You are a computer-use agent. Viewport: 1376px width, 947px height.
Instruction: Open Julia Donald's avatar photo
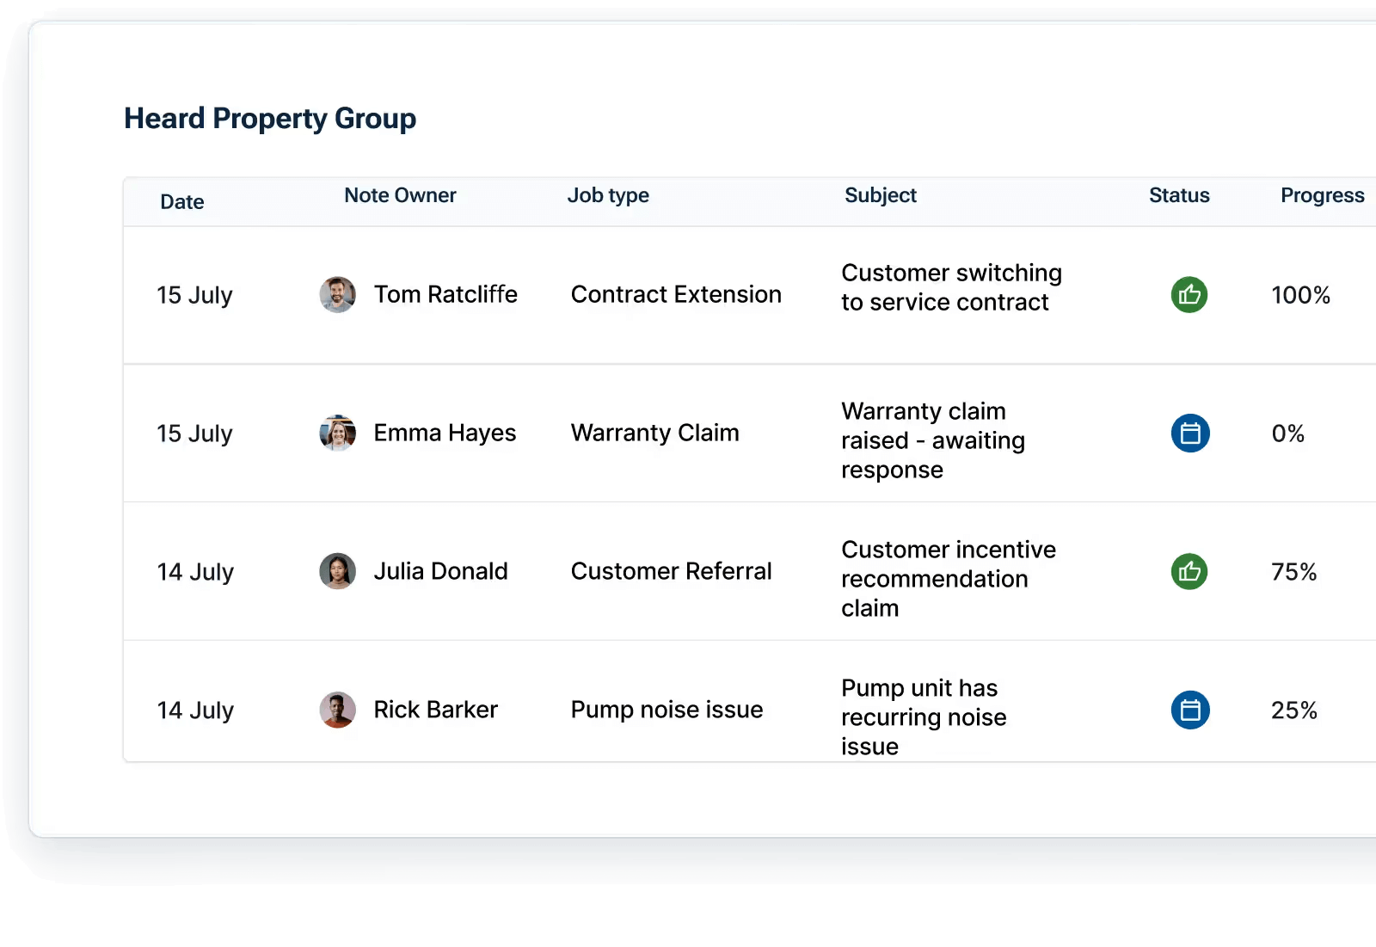tap(338, 571)
